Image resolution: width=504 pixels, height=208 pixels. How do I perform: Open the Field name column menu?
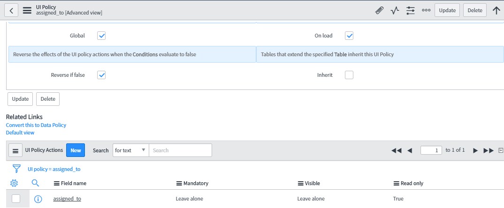(x=57, y=183)
